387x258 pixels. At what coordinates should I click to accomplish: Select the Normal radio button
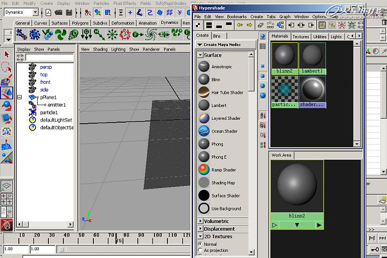(x=200, y=244)
